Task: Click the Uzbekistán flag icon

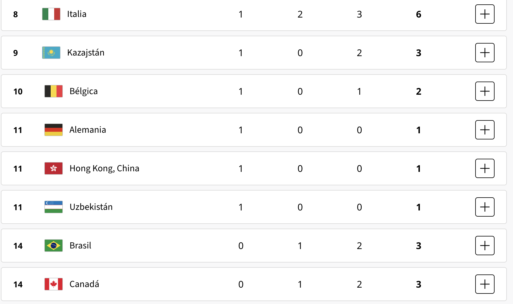Action: click(x=54, y=207)
